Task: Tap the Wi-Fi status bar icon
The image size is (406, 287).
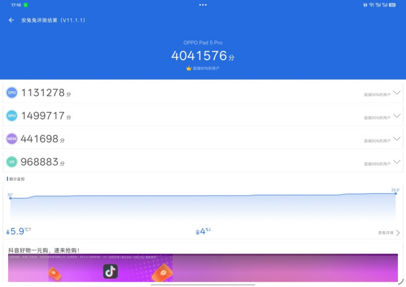Action: (372, 5)
